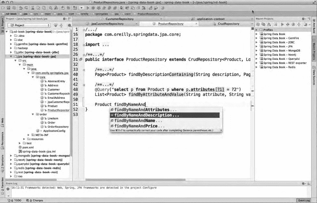Switch to the CrudRepository editor tab
Viewport: 317px width, 203px height.
pyautogui.click(x=228, y=24)
